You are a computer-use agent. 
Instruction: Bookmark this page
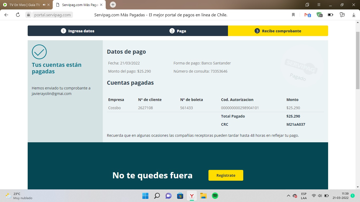tap(293, 15)
